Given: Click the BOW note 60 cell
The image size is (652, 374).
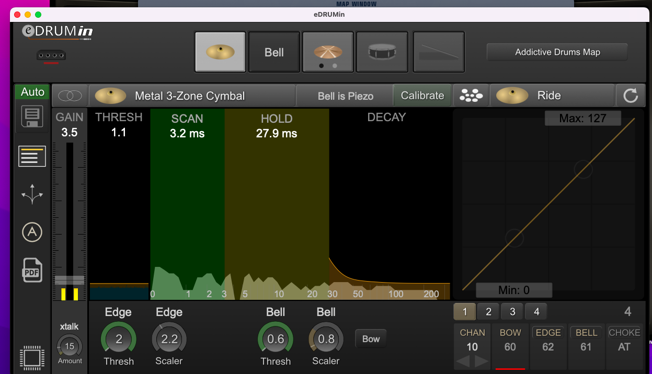Looking at the screenshot, I should point(510,347).
